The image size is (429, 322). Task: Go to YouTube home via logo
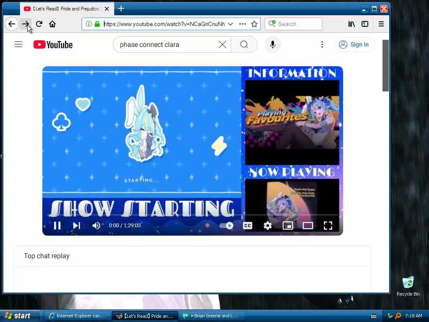tap(53, 44)
